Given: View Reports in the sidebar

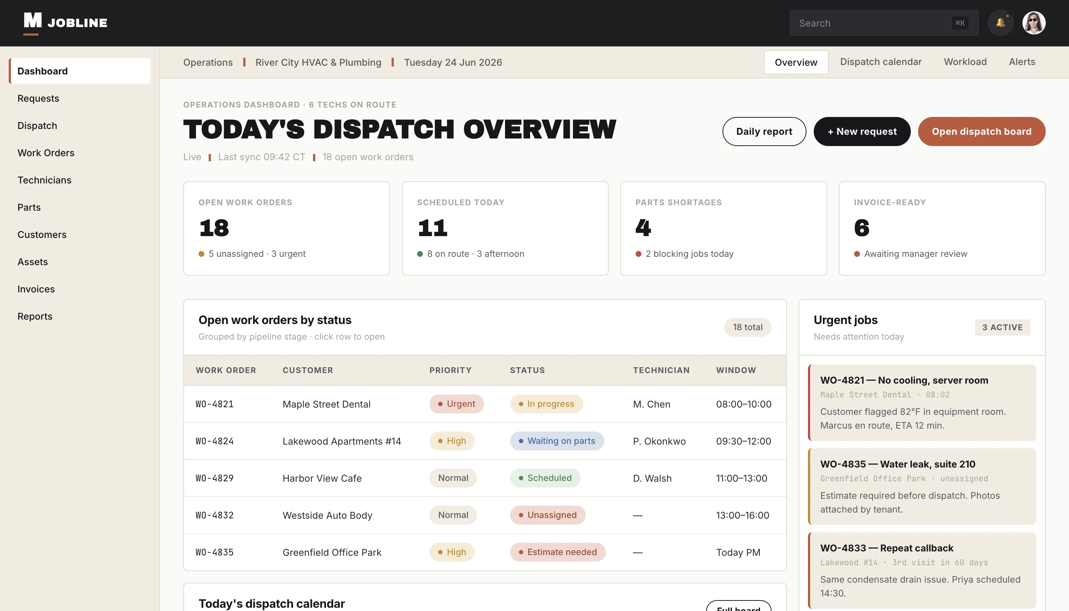Looking at the screenshot, I should coord(79,316).
